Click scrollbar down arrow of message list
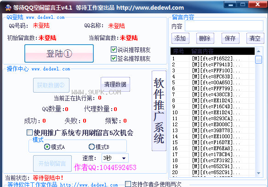 pyautogui.click(x=259, y=173)
